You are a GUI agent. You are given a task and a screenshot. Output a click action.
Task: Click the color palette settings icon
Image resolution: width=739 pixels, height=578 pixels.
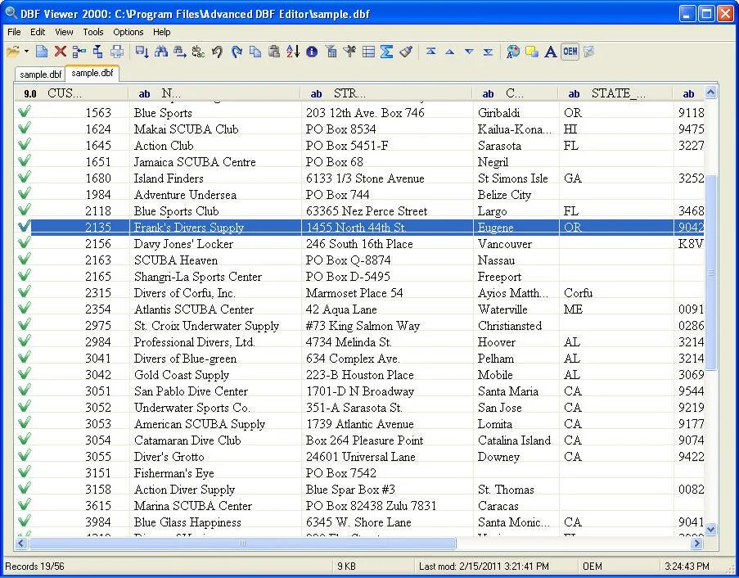pos(513,52)
